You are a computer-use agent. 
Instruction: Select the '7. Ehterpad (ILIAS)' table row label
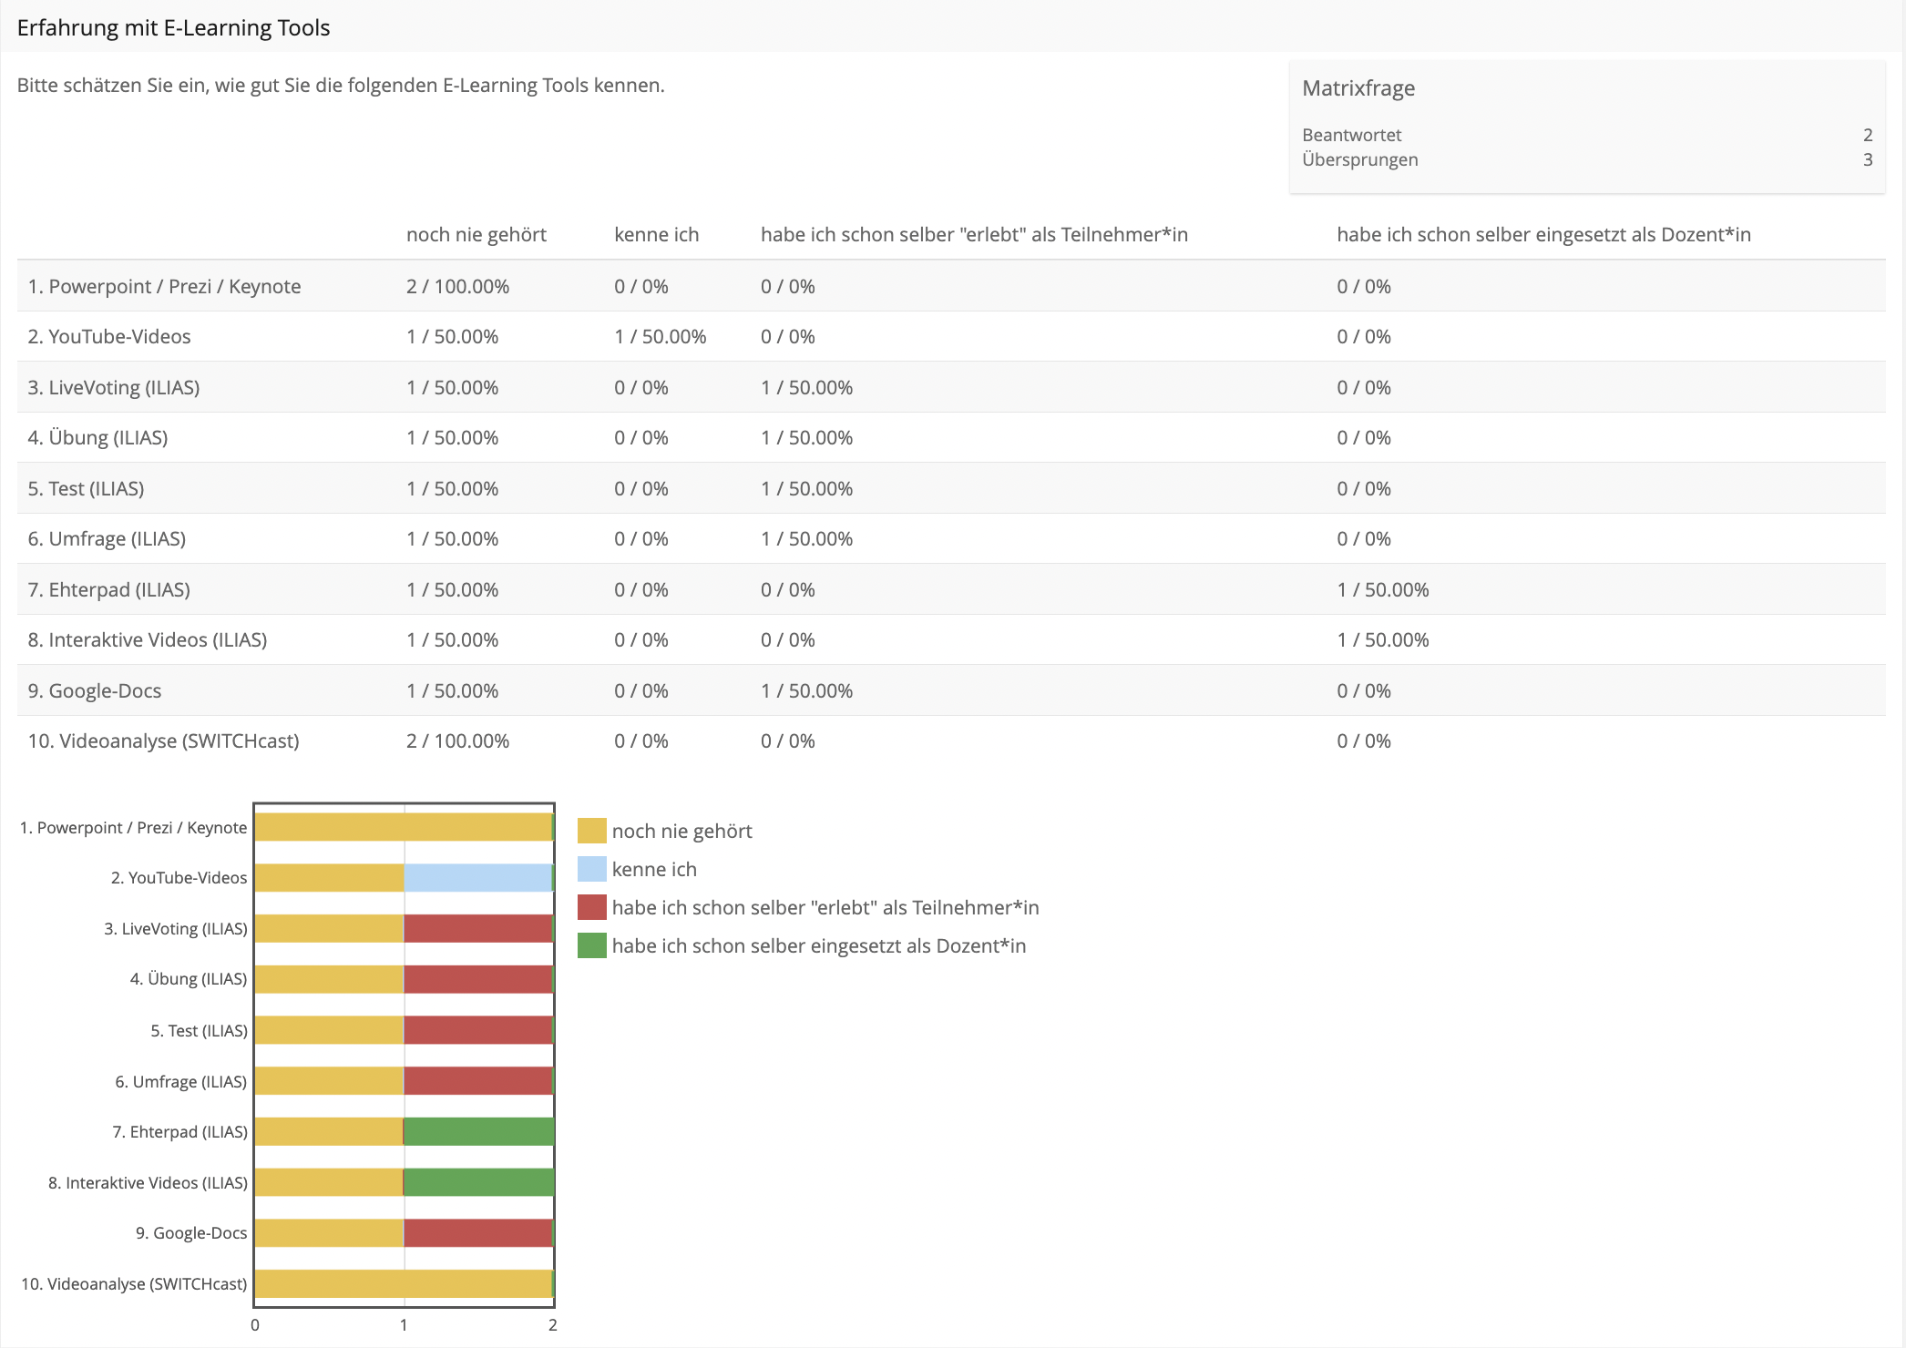click(x=109, y=589)
